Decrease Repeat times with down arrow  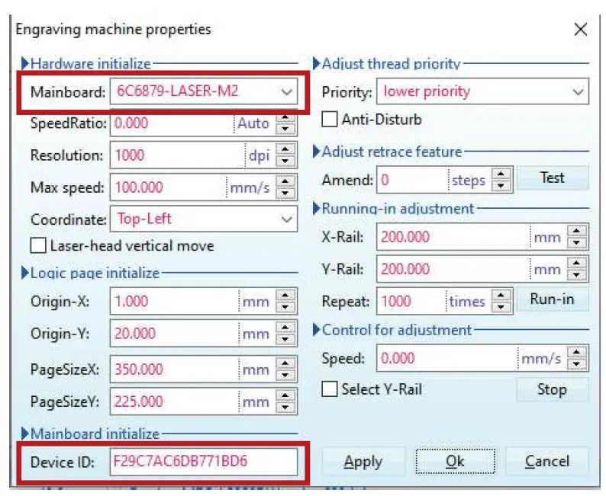501,306
